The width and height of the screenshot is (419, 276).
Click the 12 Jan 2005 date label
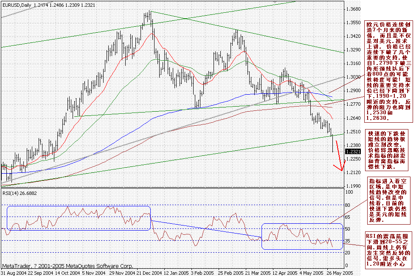click(176, 273)
